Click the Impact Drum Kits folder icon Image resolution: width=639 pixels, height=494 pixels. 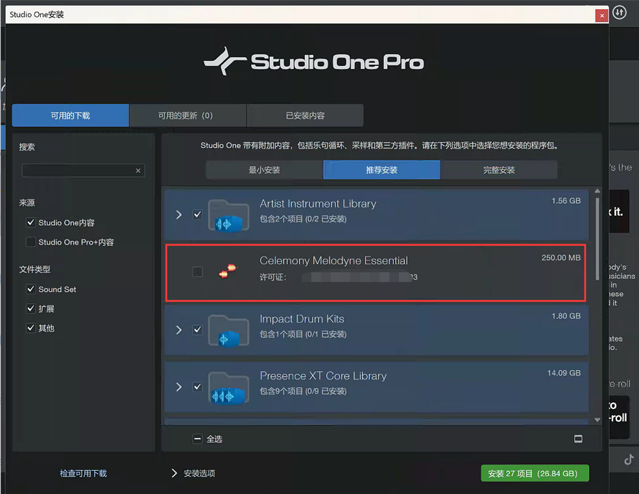point(228,331)
